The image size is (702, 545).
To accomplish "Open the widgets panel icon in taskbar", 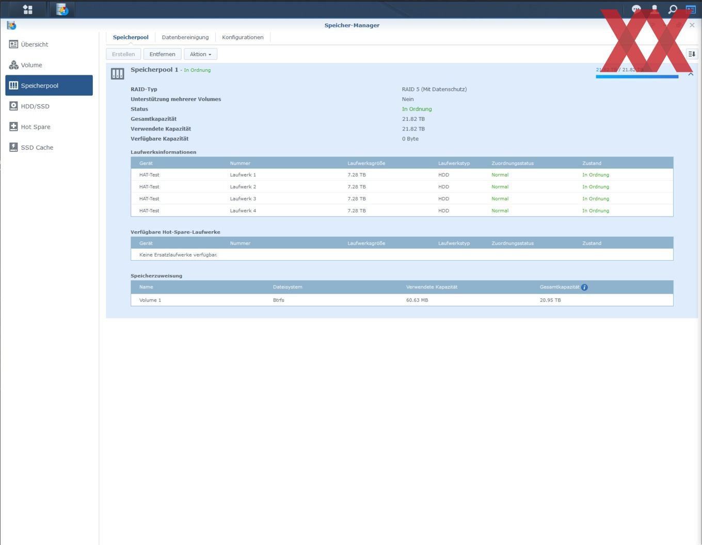I will click(691, 9).
